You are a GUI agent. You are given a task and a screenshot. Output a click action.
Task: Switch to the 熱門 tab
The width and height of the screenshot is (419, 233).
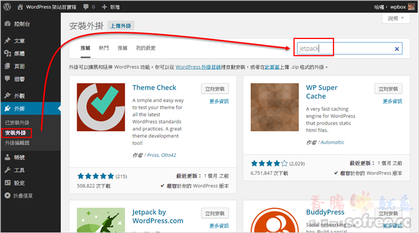(104, 48)
